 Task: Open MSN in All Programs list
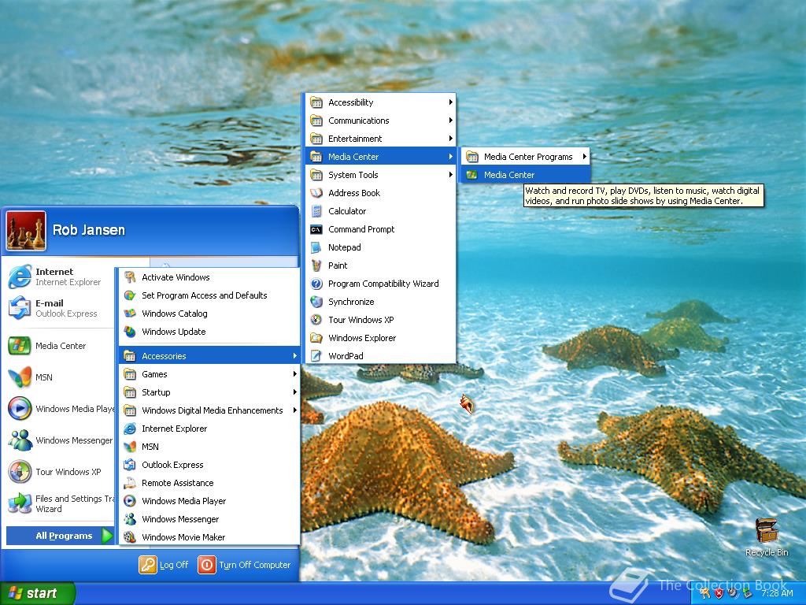[x=209, y=447]
